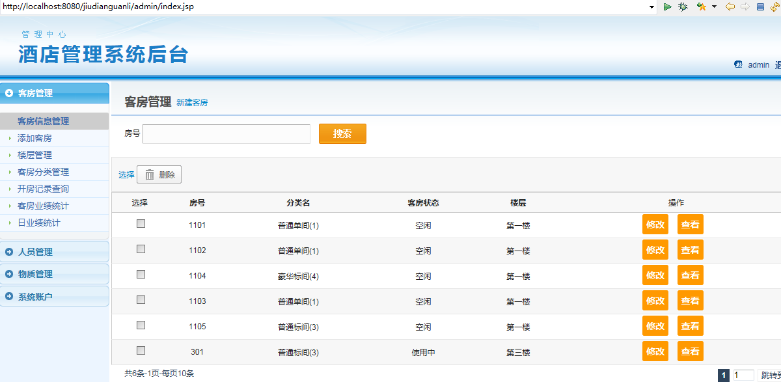The width and height of the screenshot is (781, 382).
Task: Open 楼层管理 in the sidebar
Action: click(34, 155)
